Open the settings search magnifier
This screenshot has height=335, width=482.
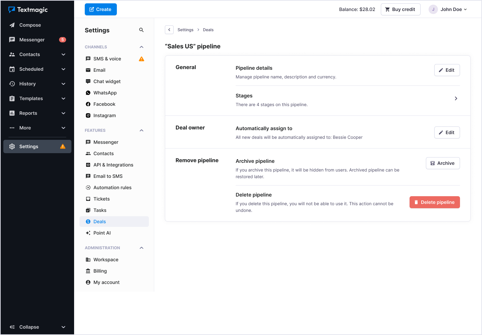pyautogui.click(x=141, y=30)
